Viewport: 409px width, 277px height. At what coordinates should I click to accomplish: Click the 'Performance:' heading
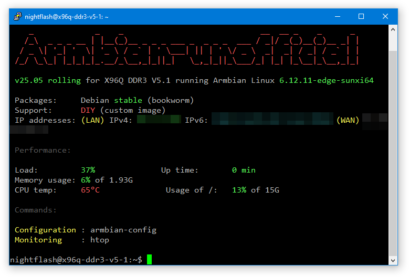tap(43, 151)
